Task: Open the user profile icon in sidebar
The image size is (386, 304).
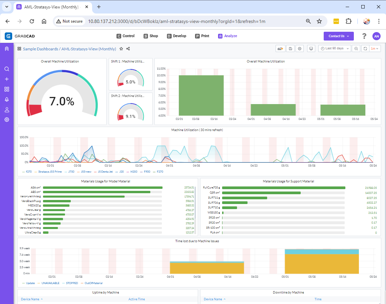Action: pyautogui.click(x=7, y=109)
